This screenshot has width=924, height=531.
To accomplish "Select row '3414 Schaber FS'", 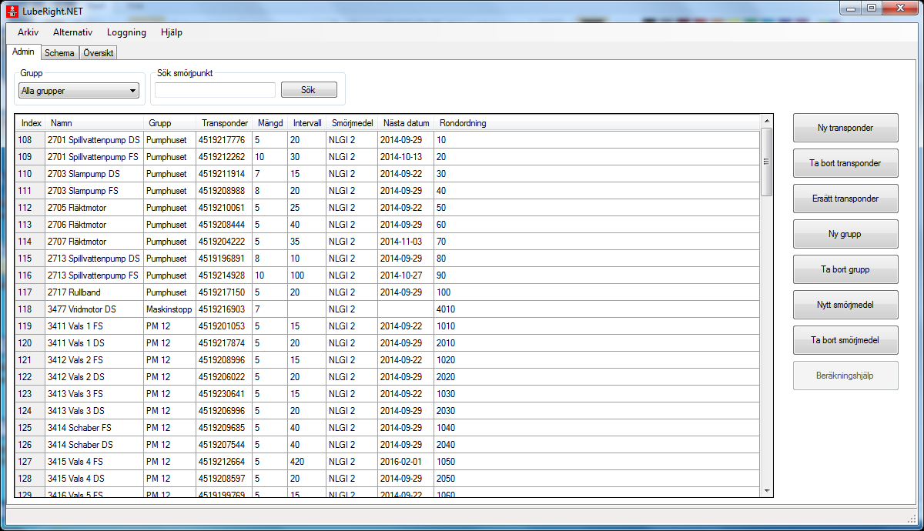I will pyautogui.click(x=387, y=428).
